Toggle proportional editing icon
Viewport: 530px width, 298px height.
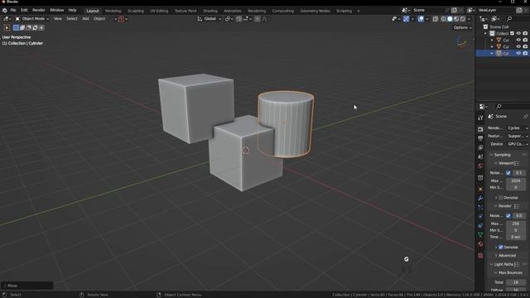coord(258,19)
